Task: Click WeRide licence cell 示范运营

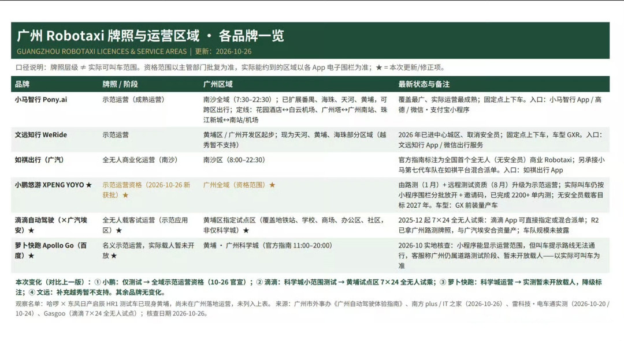Action: (x=116, y=135)
